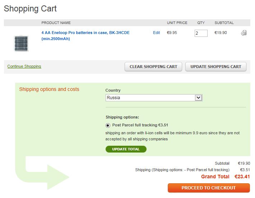
Task: Click the Product Name column header
Action: coord(56,23)
